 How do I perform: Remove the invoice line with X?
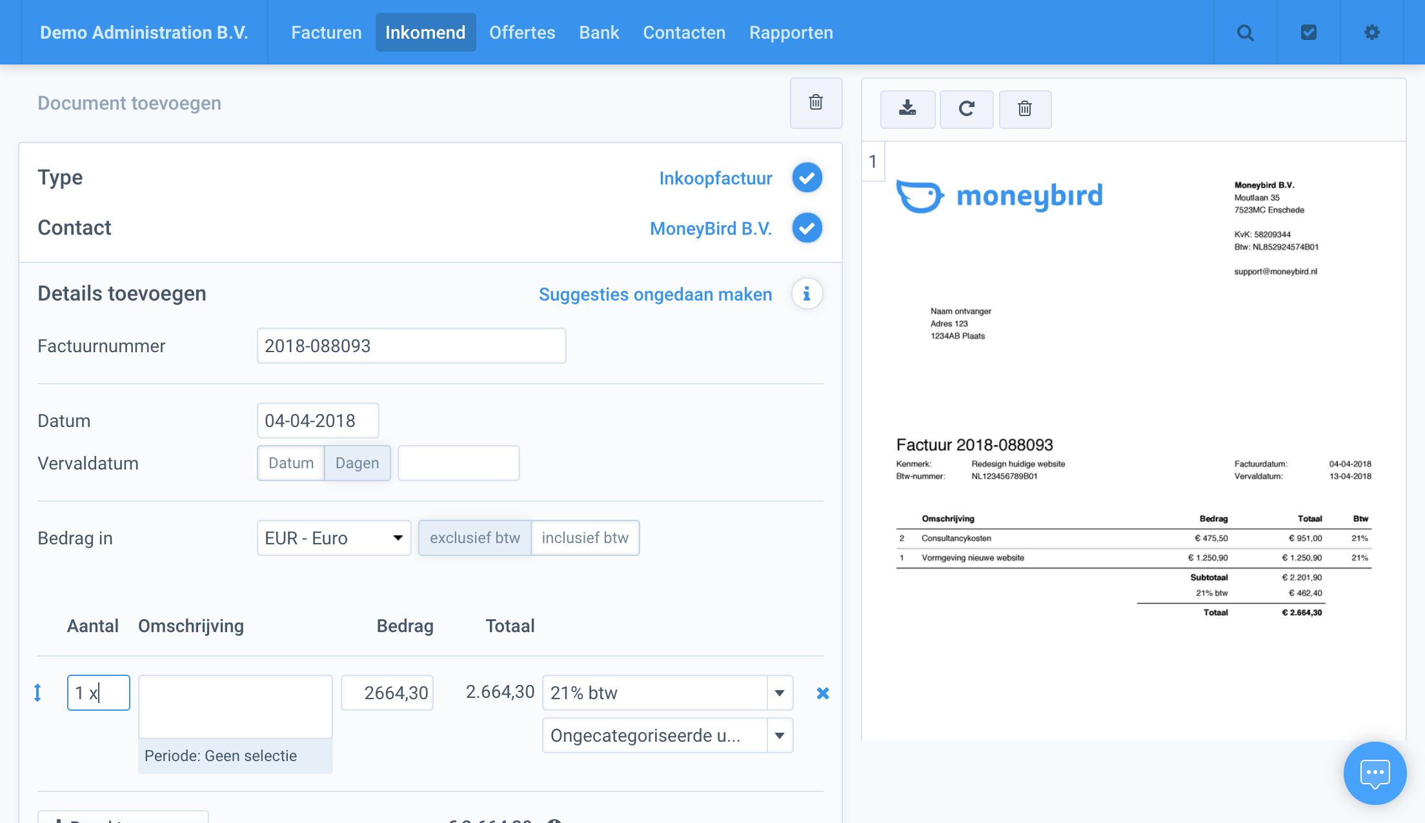[823, 693]
